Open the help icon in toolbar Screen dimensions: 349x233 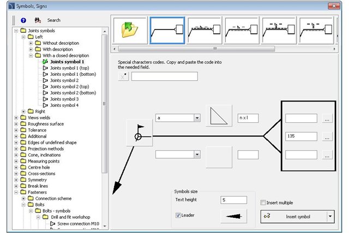point(23,20)
